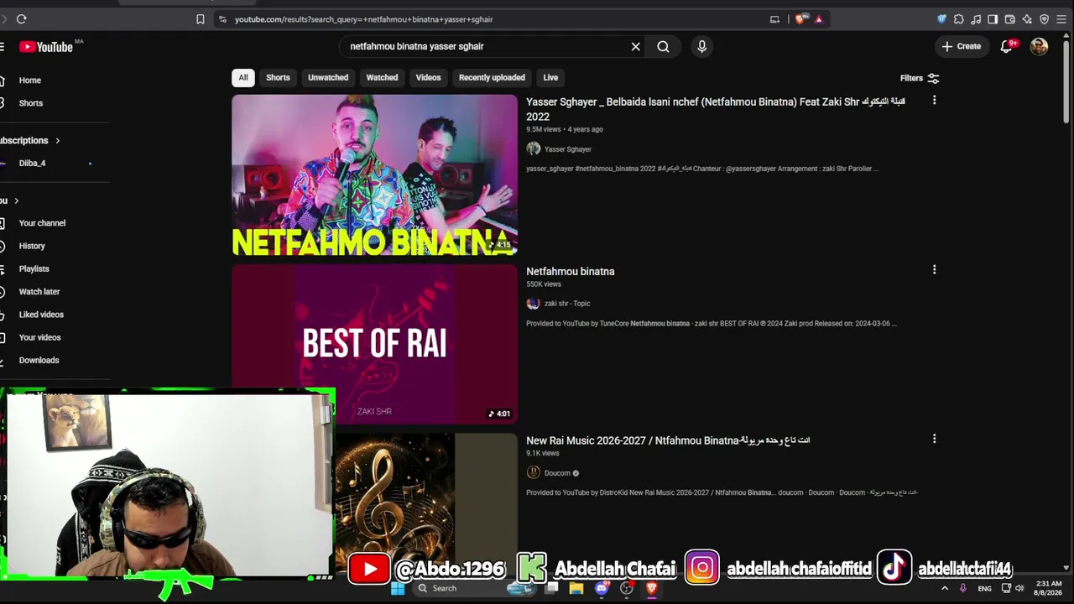Open the music note playlist icon

[976, 19]
